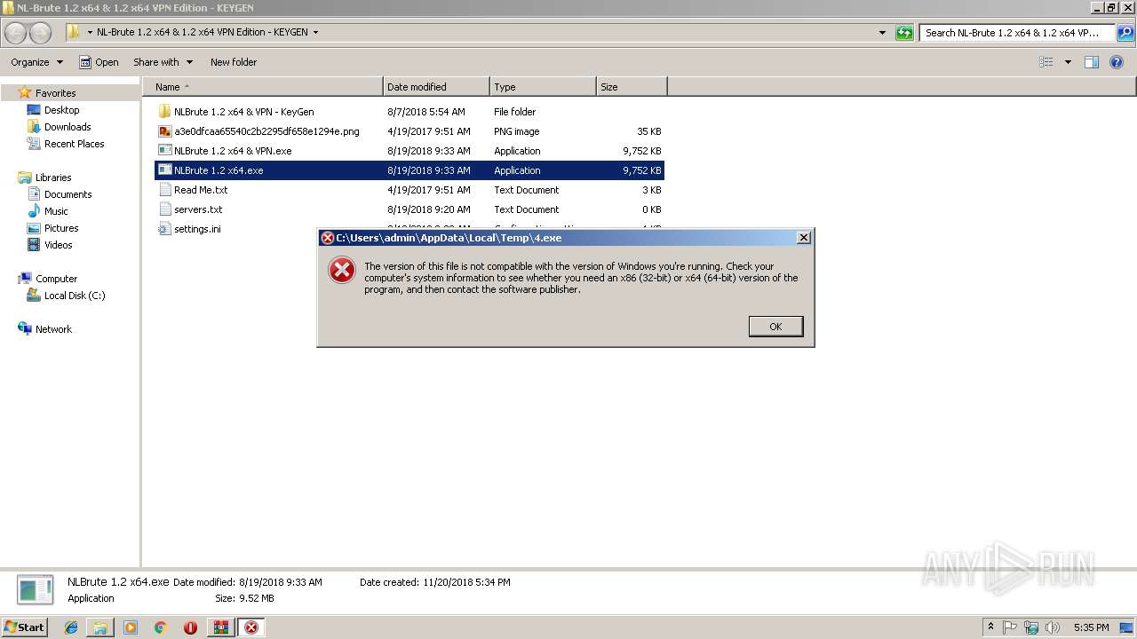Viewport: 1137px width, 639px height.
Task: Click the NLBrute 1.2 x64 & VPN - KeyGen name
Action: 244,112
